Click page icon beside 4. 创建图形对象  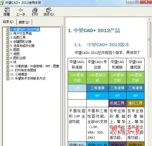point(8,41)
